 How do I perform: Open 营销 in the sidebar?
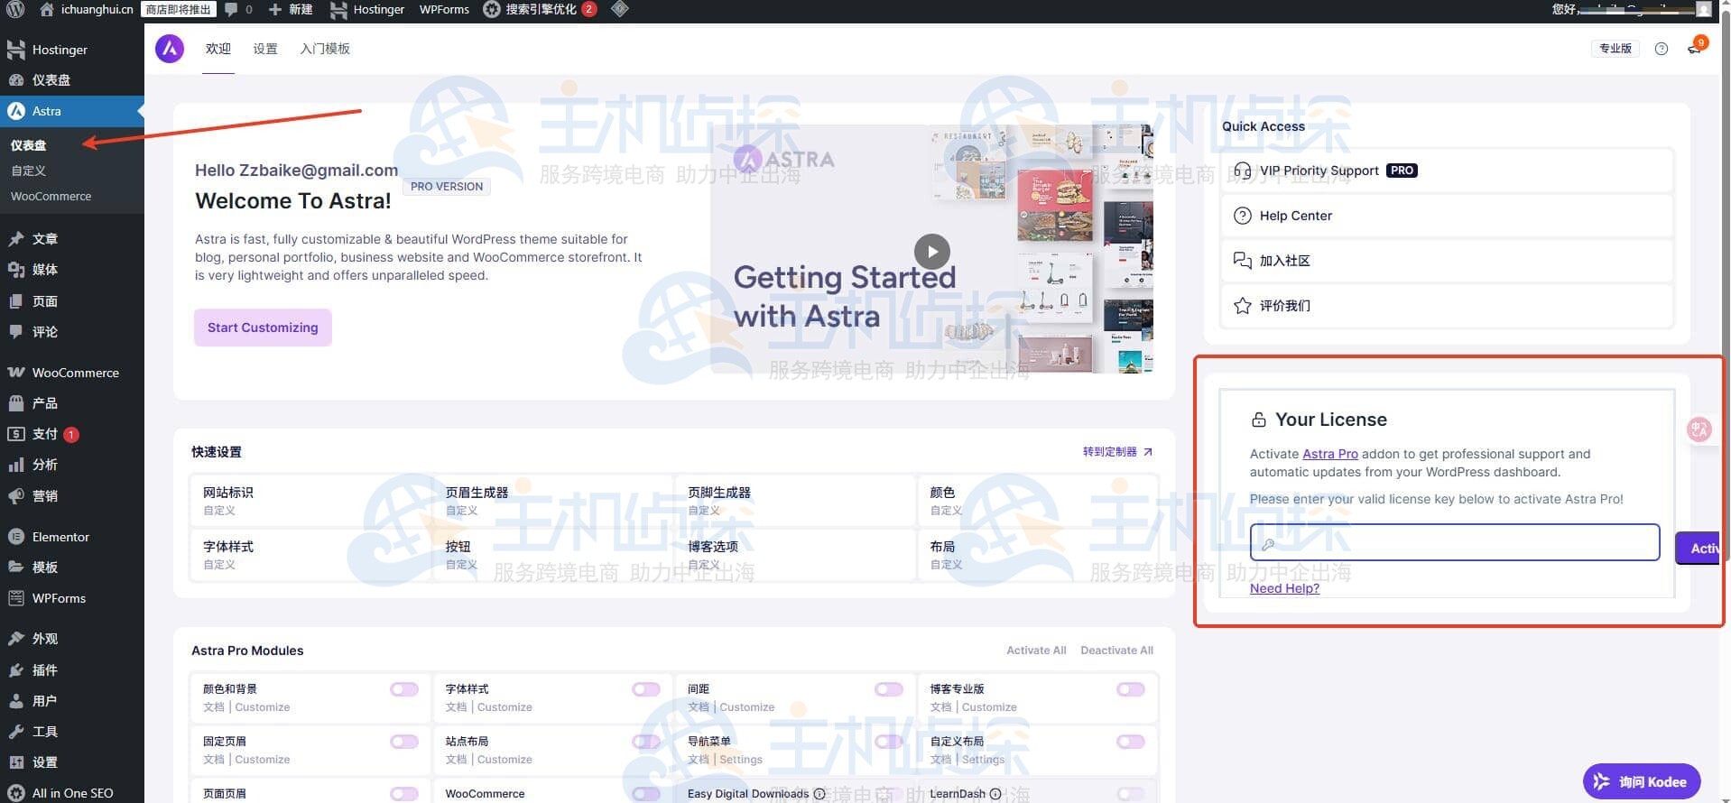pyautogui.click(x=72, y=496)
